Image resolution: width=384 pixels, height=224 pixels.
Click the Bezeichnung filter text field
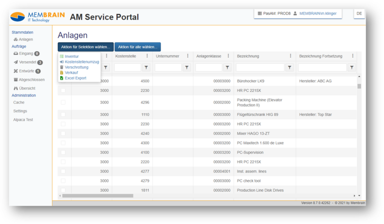click(260, 68)
